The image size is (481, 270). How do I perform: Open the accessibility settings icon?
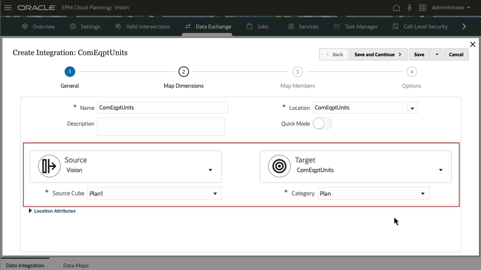[x=410, y=7]
